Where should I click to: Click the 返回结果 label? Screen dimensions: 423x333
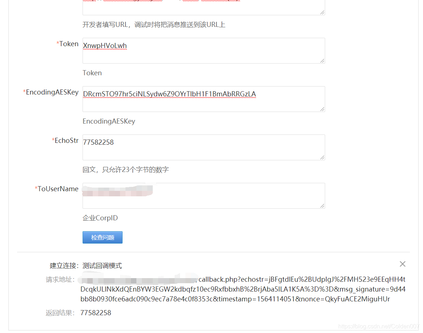click(60, 313)
